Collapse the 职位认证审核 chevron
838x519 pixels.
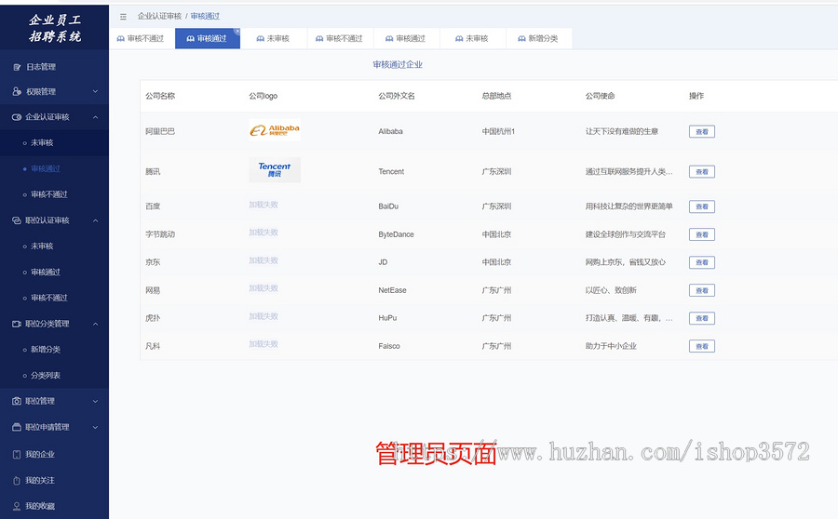coord(95,220)
